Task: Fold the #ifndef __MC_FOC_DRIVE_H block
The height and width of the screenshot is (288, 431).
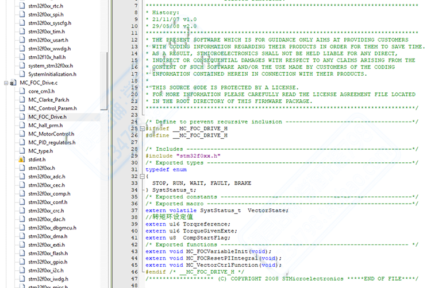Action: click(x=142, y=129)
